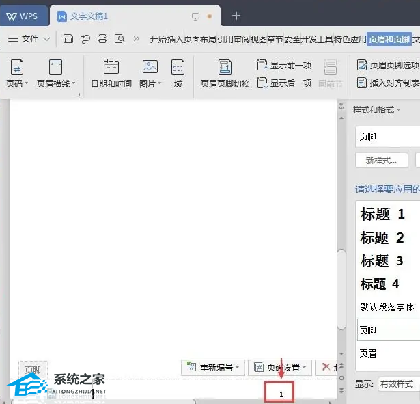The width and height of the screenshot is (420, 404).
Task: Open the 样式和格式 panel dropdown
Action: (376, 109)
